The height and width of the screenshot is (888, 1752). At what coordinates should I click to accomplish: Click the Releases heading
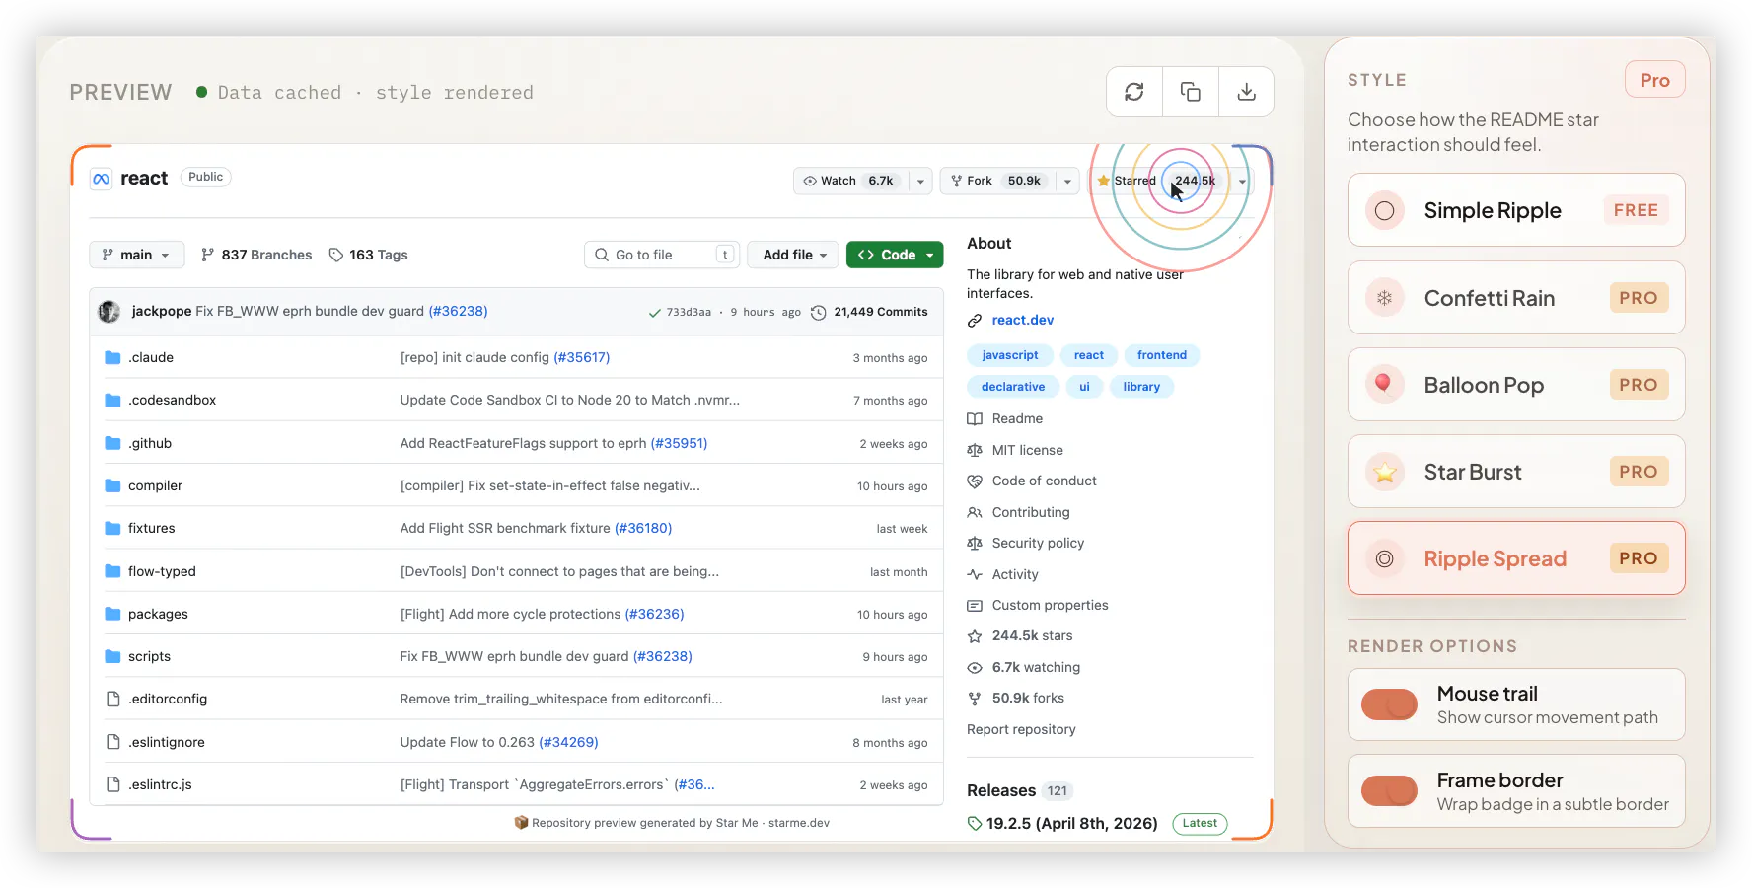pyautogui.click(x=1001, y=790)
